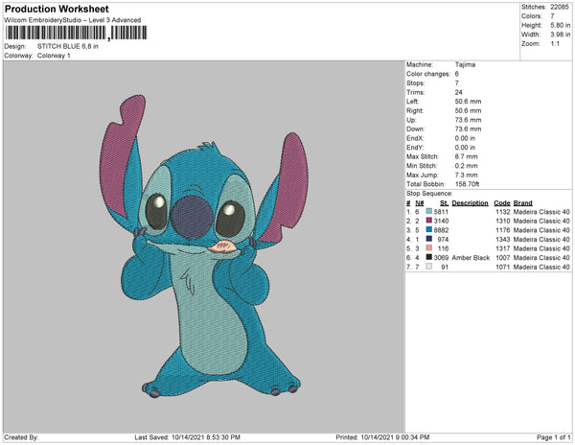
Task: Select the Zoom value '1:1'
Action: (555, 44)
